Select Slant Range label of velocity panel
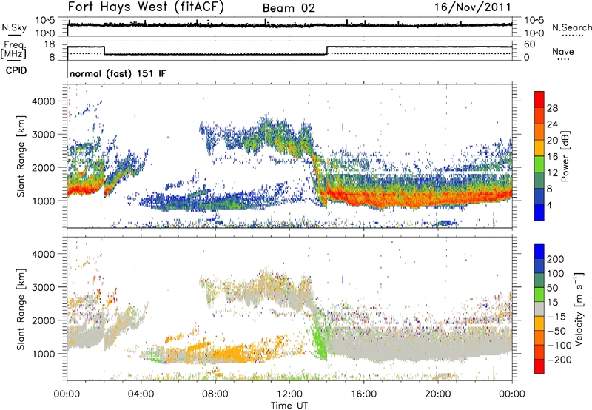The height and width of the screenshot is (410, 592). tap(21, 309)
